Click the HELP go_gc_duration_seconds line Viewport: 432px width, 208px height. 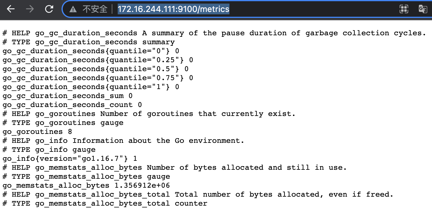pyautogui.click(x=214, y=33)
